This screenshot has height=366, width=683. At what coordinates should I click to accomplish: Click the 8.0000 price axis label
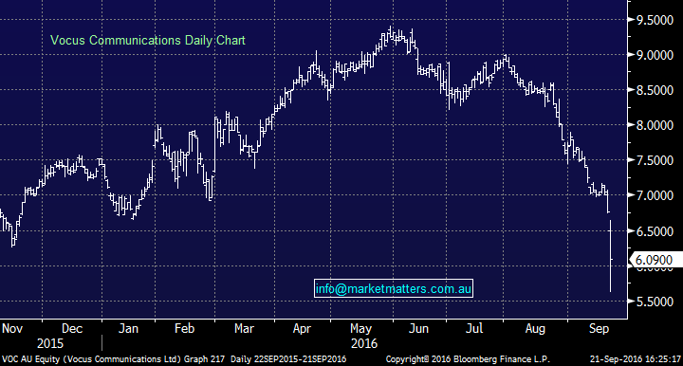(x=655, y=125)
